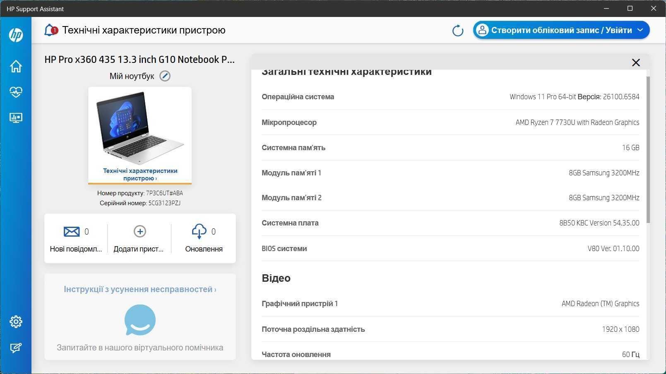The image size is (666, 374).
Task: Click AMD Ryzen 7 7730U processor value
Action: 577,122
